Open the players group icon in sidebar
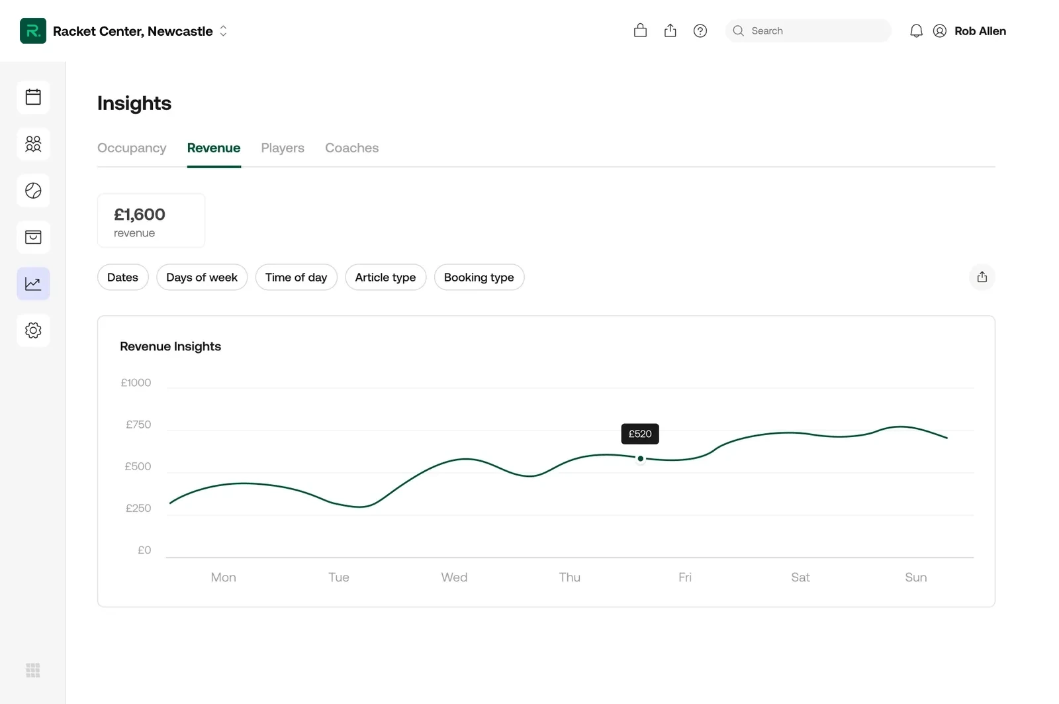The image size is (1059, 704). [x=33, y=144]
